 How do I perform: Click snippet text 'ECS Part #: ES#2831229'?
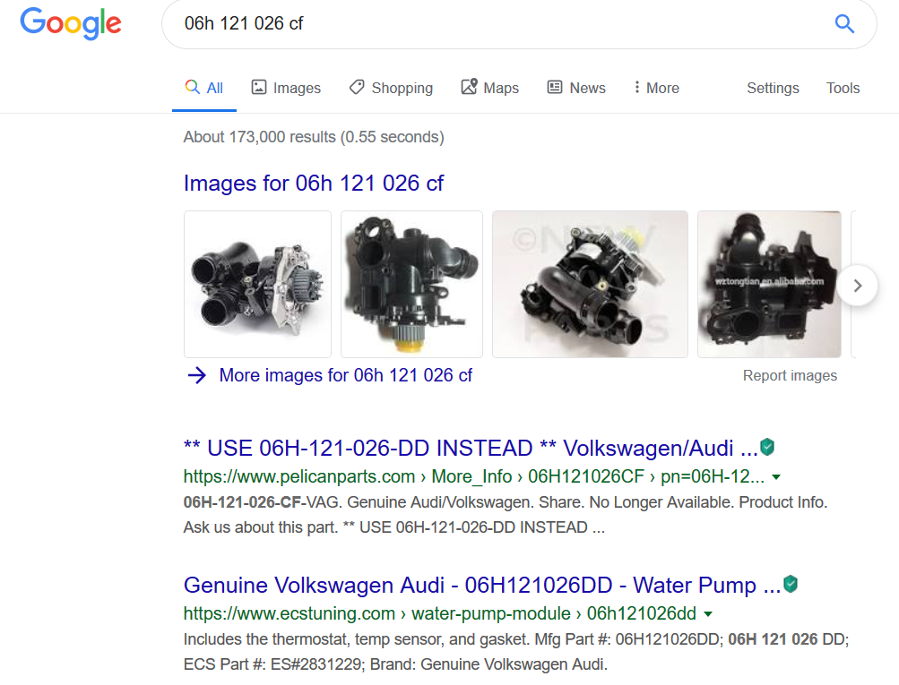272,664
